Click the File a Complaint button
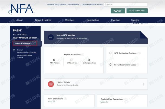This screenshot has width=165, height=109. click(137, 11)
